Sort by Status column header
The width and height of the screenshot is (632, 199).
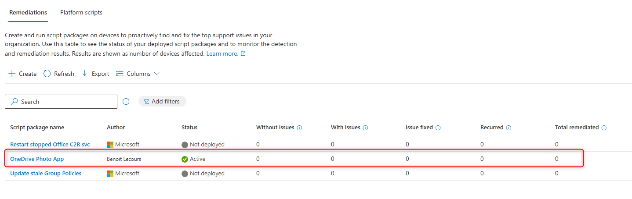[x=189, y=127]
